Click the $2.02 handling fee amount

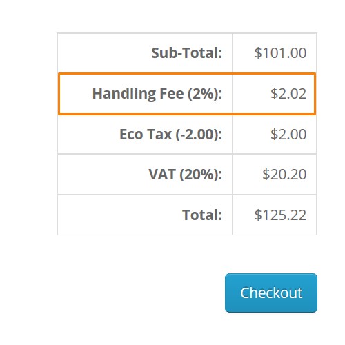pyautogui.click(x=288, y=94)
